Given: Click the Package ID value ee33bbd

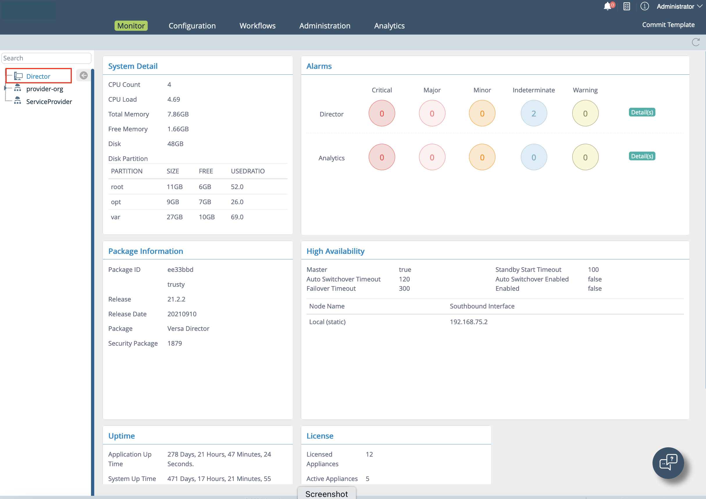Looking at the screenshot, I should pos(180,270).
